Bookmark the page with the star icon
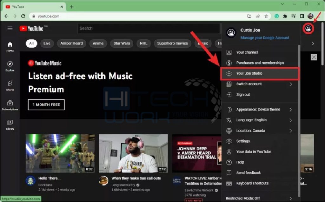 266,16
